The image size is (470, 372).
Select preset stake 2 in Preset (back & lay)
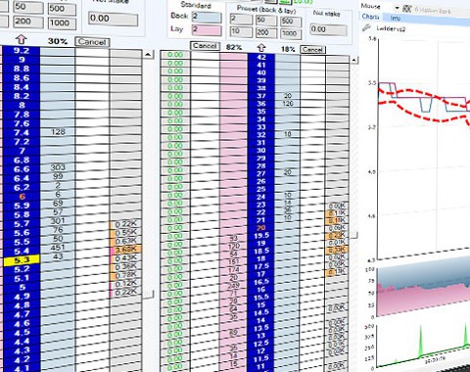[241, 19]
